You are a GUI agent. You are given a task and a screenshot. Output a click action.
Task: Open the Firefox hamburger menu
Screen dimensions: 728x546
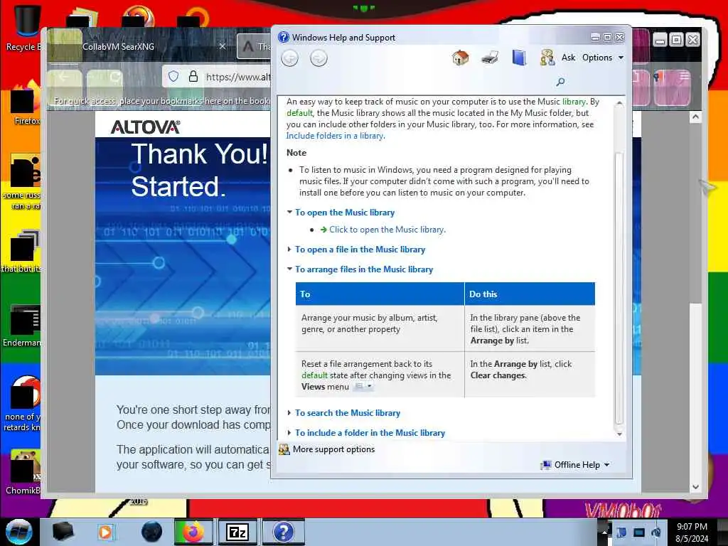684,77
